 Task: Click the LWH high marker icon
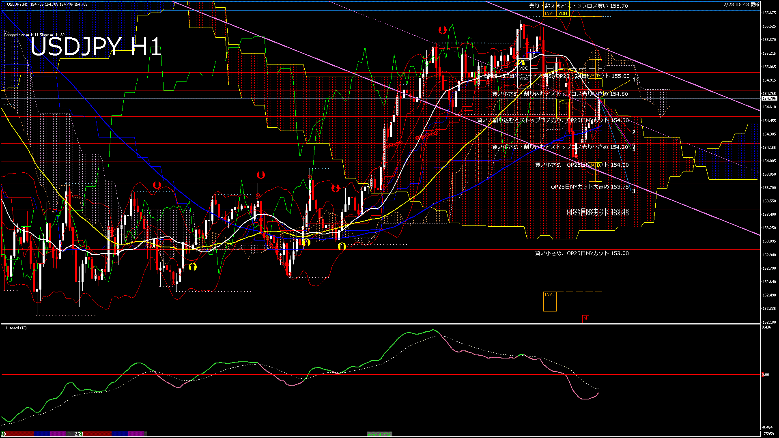(550, 13)
